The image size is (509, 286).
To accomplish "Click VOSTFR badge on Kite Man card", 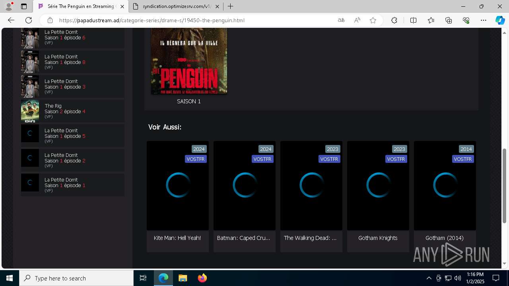I will [196, 159].
